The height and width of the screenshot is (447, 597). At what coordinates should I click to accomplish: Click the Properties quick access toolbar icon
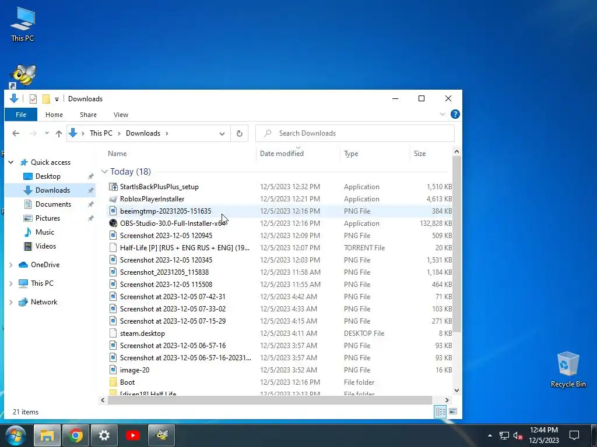33,99
